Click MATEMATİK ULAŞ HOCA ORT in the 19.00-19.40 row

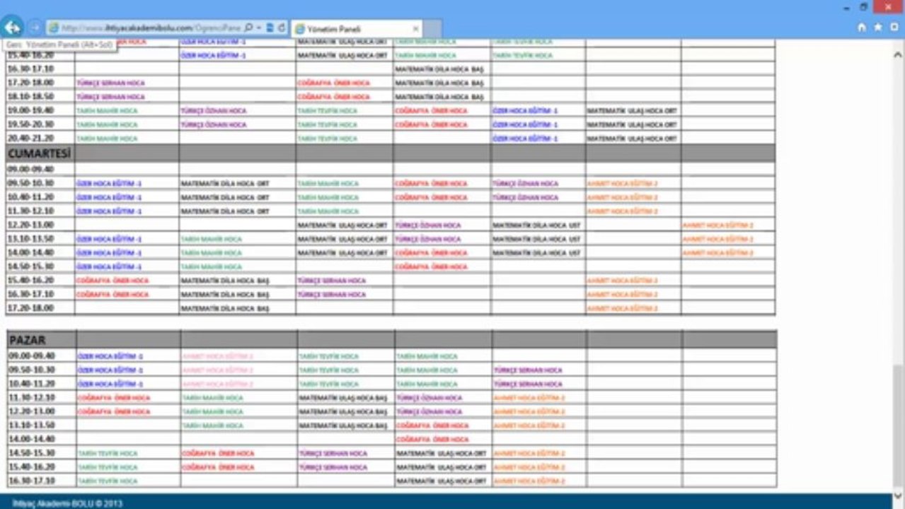tap(632, 111)
